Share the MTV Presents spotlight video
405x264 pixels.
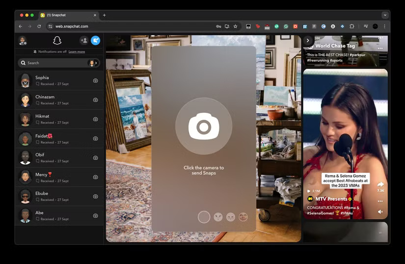click(x=380, y=184)
